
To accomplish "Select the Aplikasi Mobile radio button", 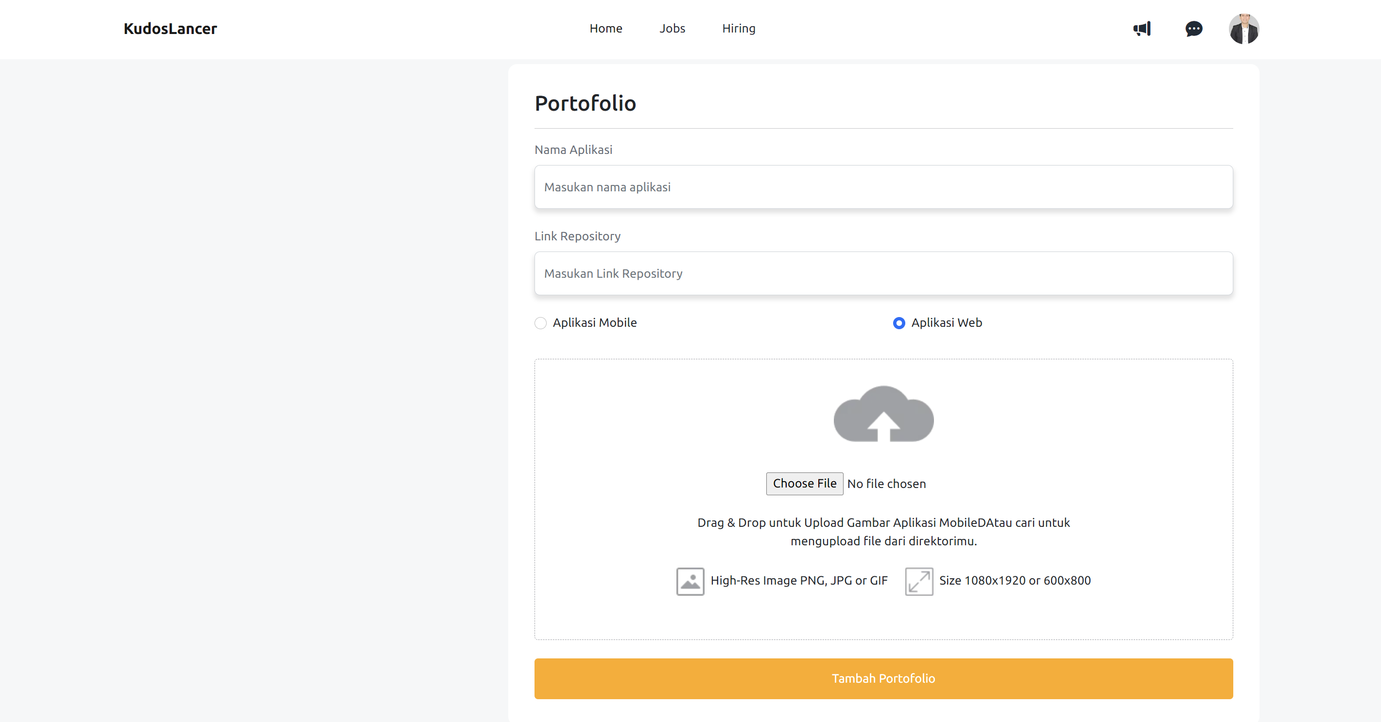I will pyautogui.click(x=540, y=323).
